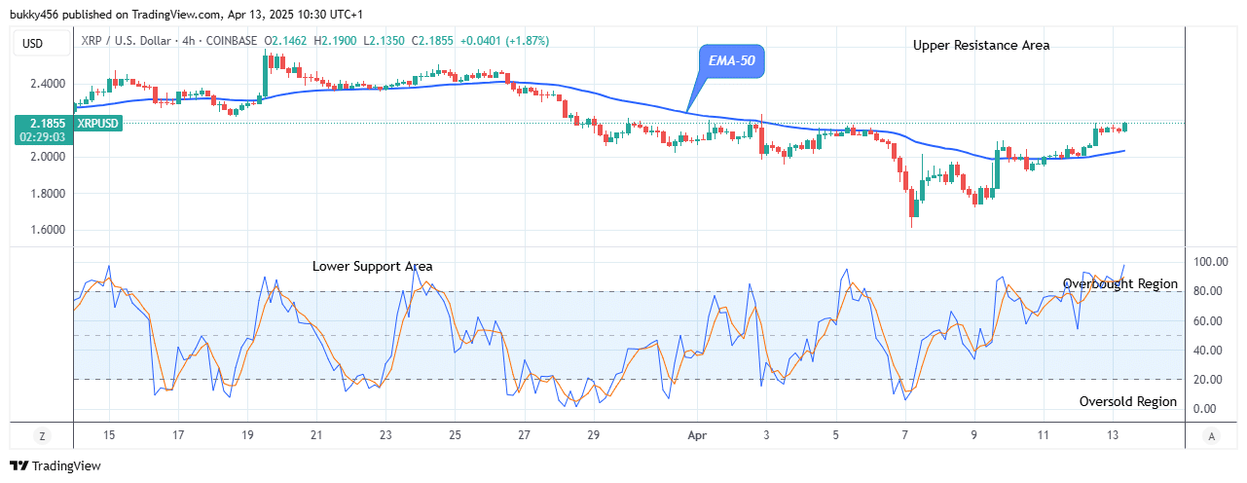Click the 1.8000 price axis label
Image resolution: width=1247 pixels, height=483 pixels.
(x=49, y=194)
